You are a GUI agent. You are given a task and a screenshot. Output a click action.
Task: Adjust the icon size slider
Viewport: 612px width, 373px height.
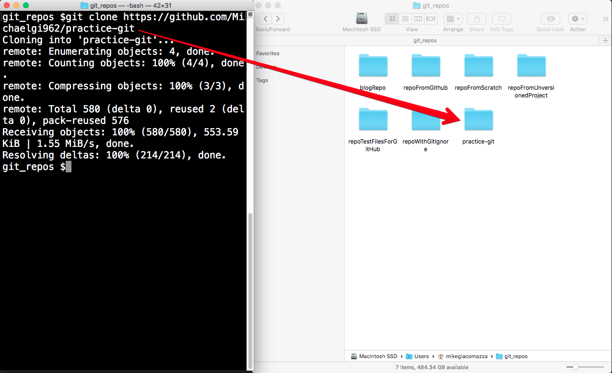576,367
